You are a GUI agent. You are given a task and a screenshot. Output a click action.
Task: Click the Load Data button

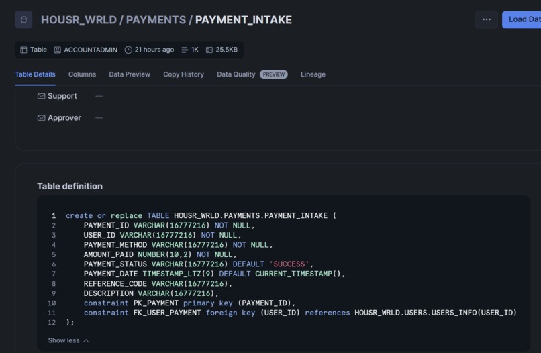click(x=522, y=19)
